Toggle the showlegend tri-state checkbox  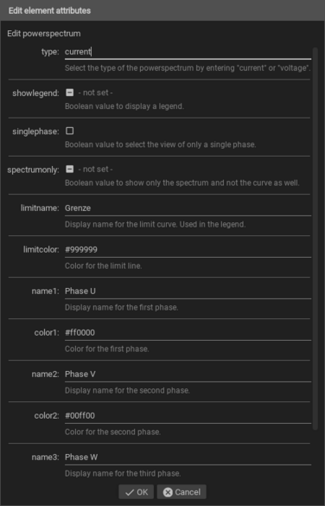pyautogui.click(x=70, y=93)
